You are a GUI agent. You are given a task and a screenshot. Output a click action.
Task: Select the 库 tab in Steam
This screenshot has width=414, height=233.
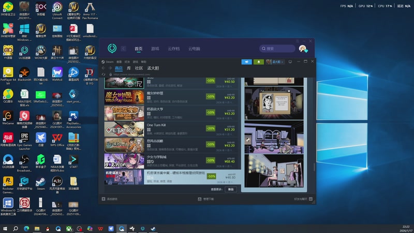129,68
